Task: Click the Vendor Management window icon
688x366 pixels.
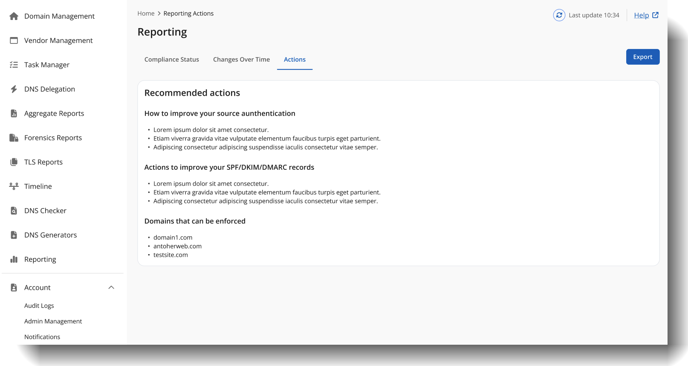Action: pos(14,40)
